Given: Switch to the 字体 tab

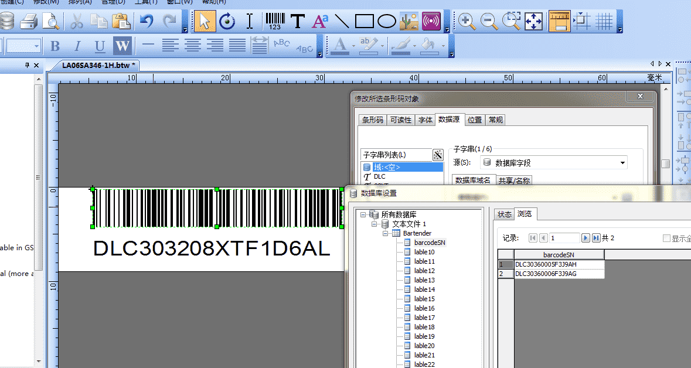Looking at the screenshot, I should 426,120.
